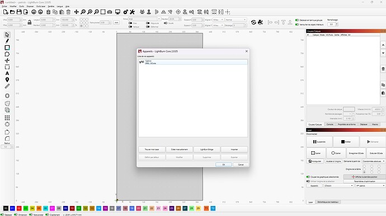Toggle the Soudé switch
The image size is (386, 216).
tap(166, 23)
